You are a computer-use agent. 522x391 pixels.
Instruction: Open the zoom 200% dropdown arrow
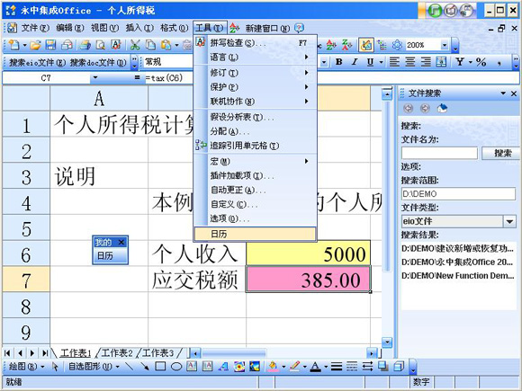tap(445, 45)
